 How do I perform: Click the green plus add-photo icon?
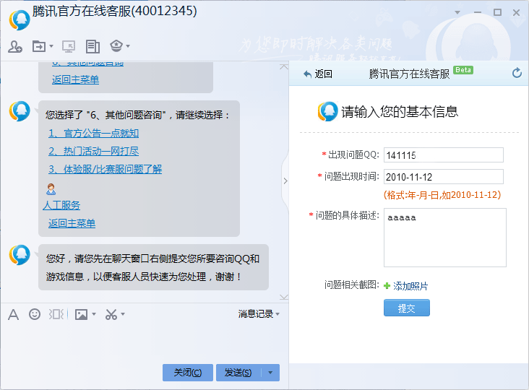(x=387, y=286)
